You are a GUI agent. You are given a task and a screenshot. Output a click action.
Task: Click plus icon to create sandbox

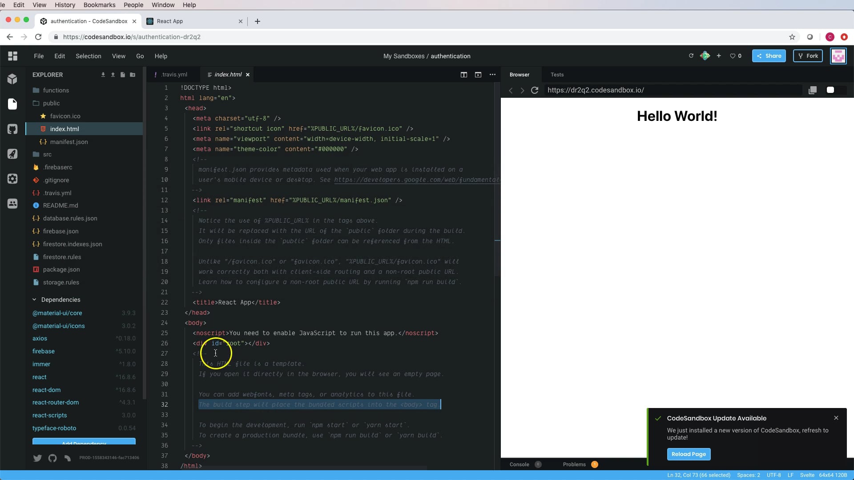tap(719, 56)
